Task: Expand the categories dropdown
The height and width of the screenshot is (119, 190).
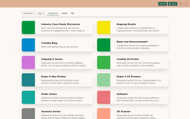Action: click(x=29, y=13)
